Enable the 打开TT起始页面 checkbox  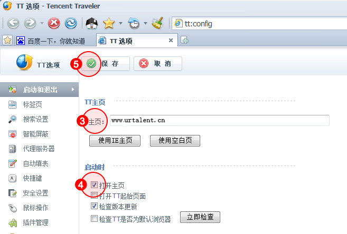94,196
